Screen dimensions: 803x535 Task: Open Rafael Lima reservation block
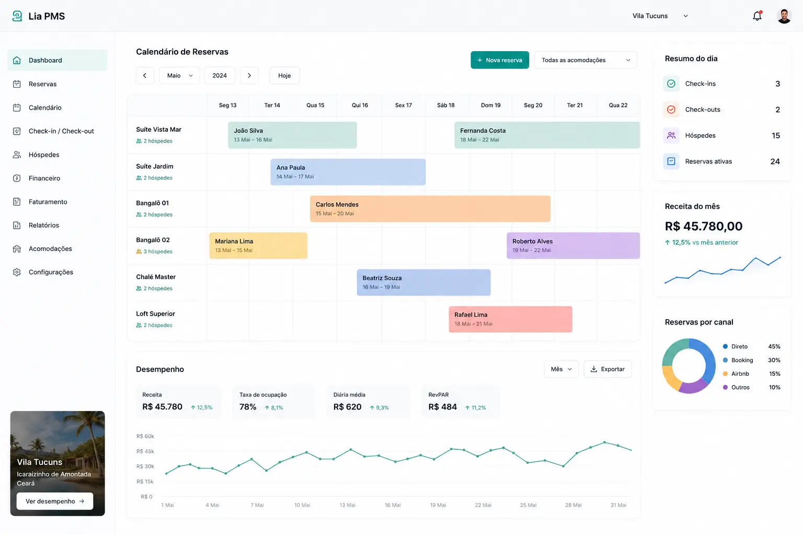(x=510, y=319)
